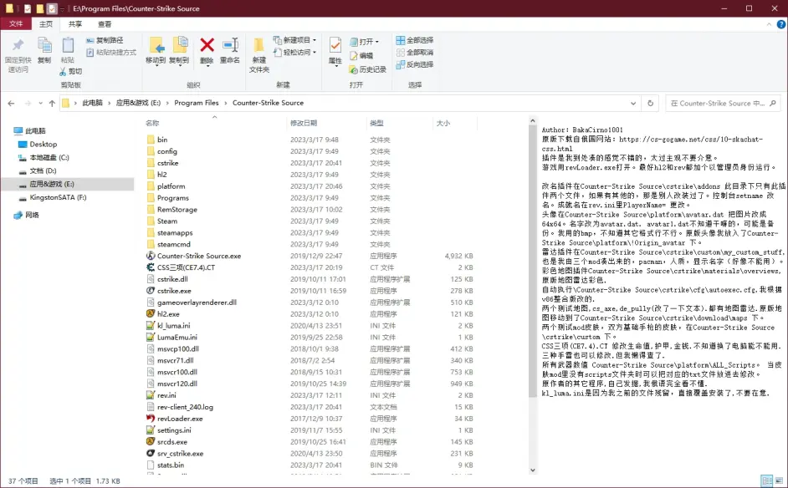Viewport: 788px width, 488px height.
Task: Click the 删除 (Delete) red X icon
Action: tap(207, 47)
